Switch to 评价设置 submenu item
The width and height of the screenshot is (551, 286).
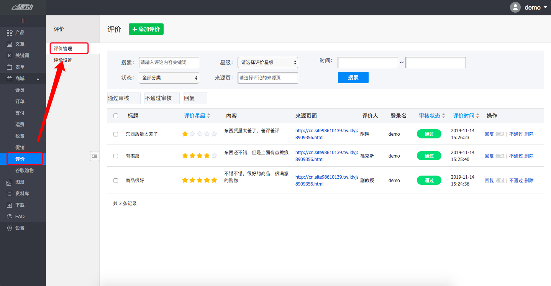click(63, 60)
